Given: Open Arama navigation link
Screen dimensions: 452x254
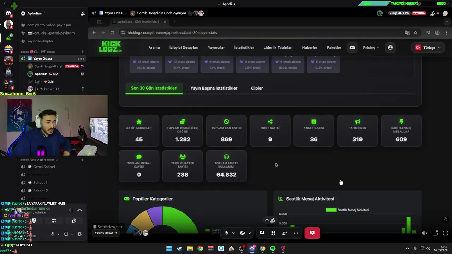Looking at the screenshot, I should click(x=154, y=47).
